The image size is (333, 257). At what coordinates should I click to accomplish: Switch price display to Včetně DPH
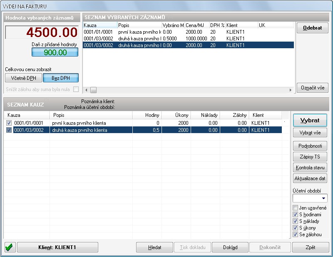coord(24,78)
